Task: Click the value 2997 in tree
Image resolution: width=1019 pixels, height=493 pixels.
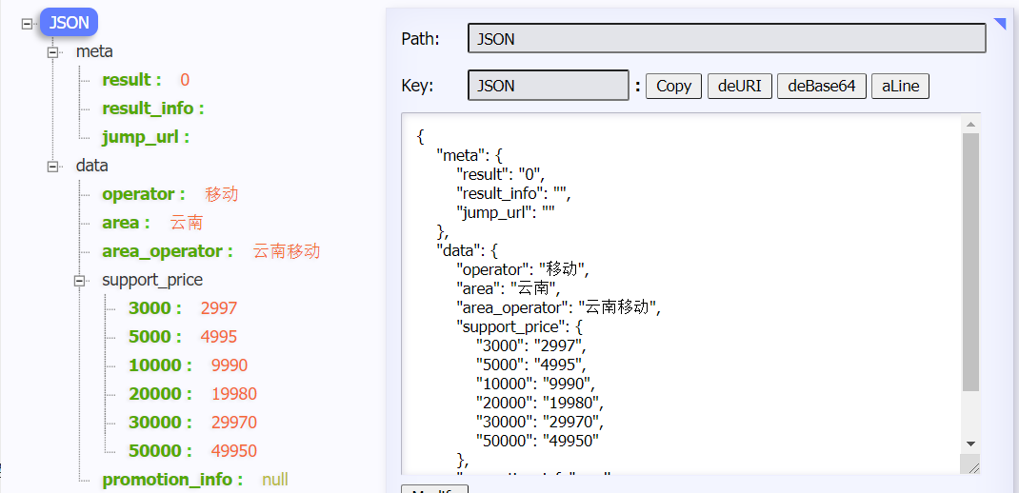Action: pos(219,307)
